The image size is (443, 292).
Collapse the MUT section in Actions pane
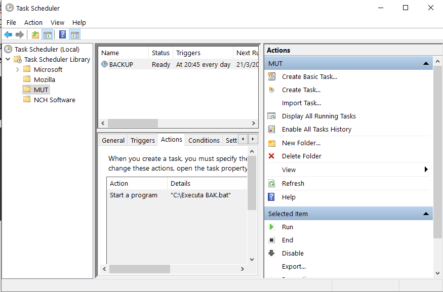(x=426, y=63)
